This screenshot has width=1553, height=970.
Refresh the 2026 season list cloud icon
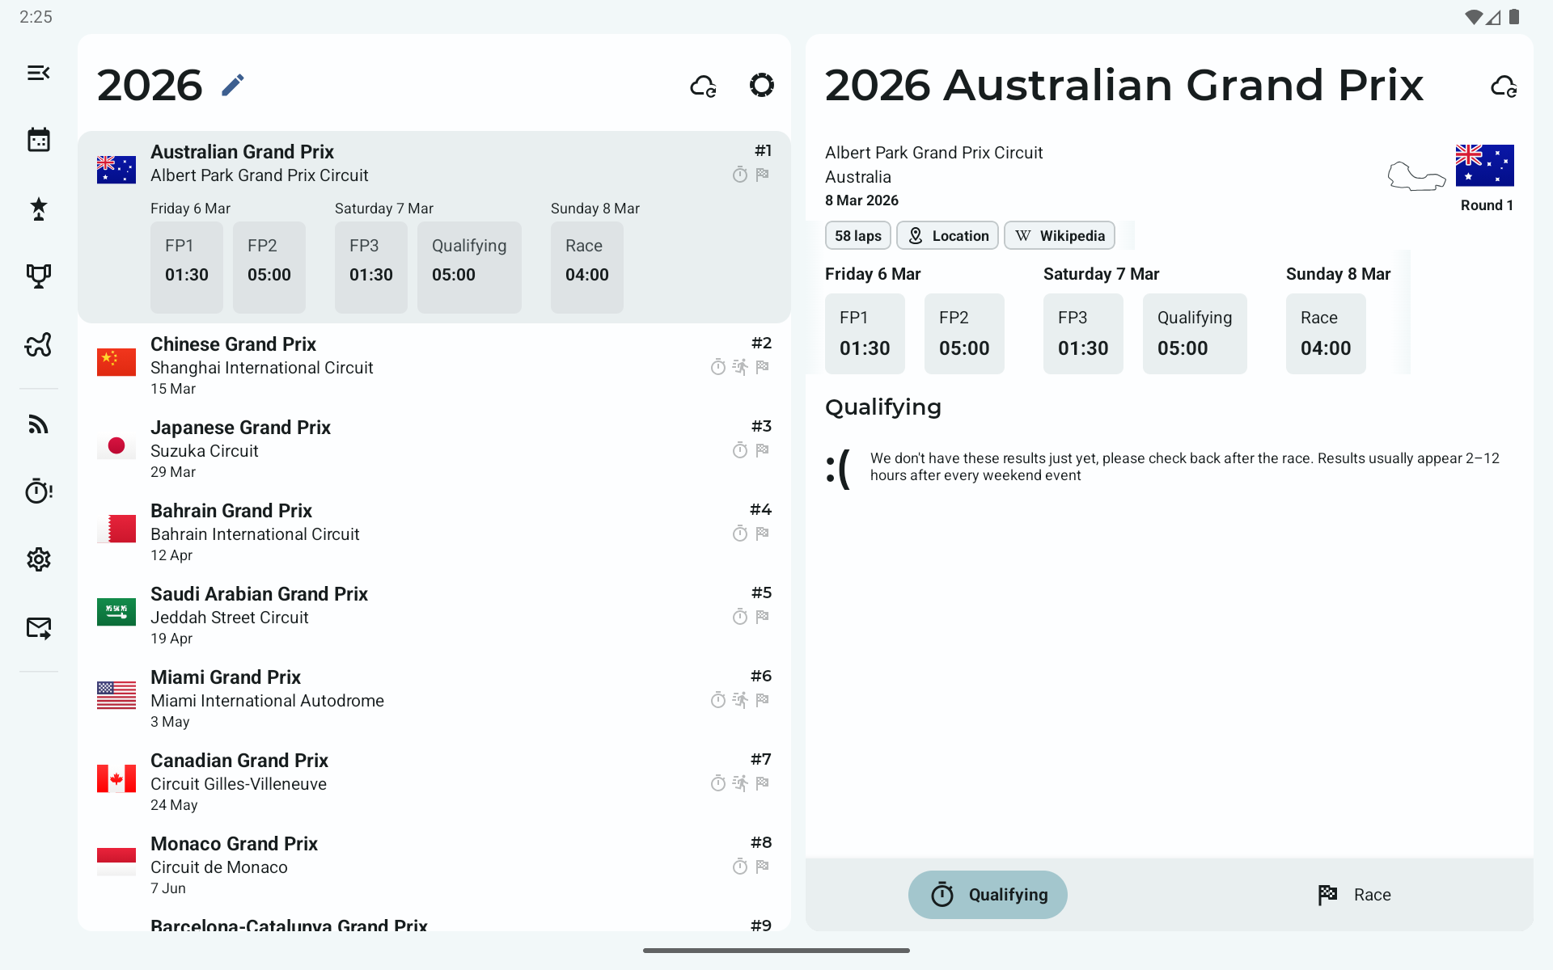(x=703, y=86)
